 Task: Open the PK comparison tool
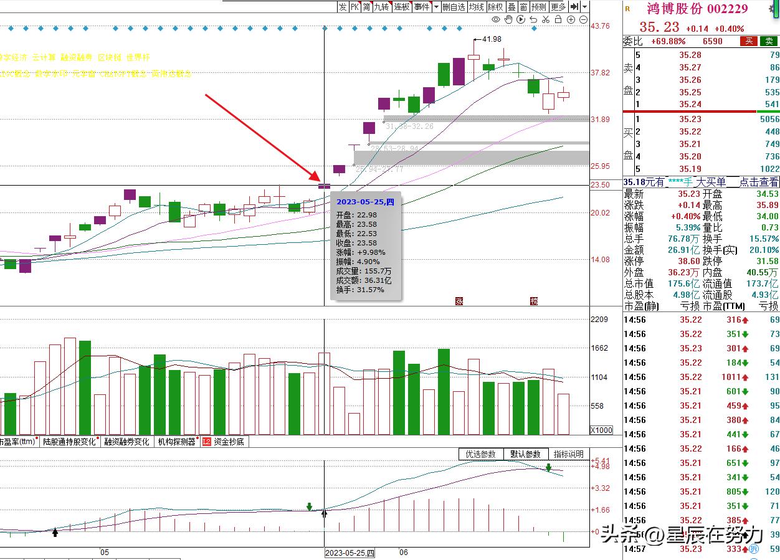click(354, 7)
